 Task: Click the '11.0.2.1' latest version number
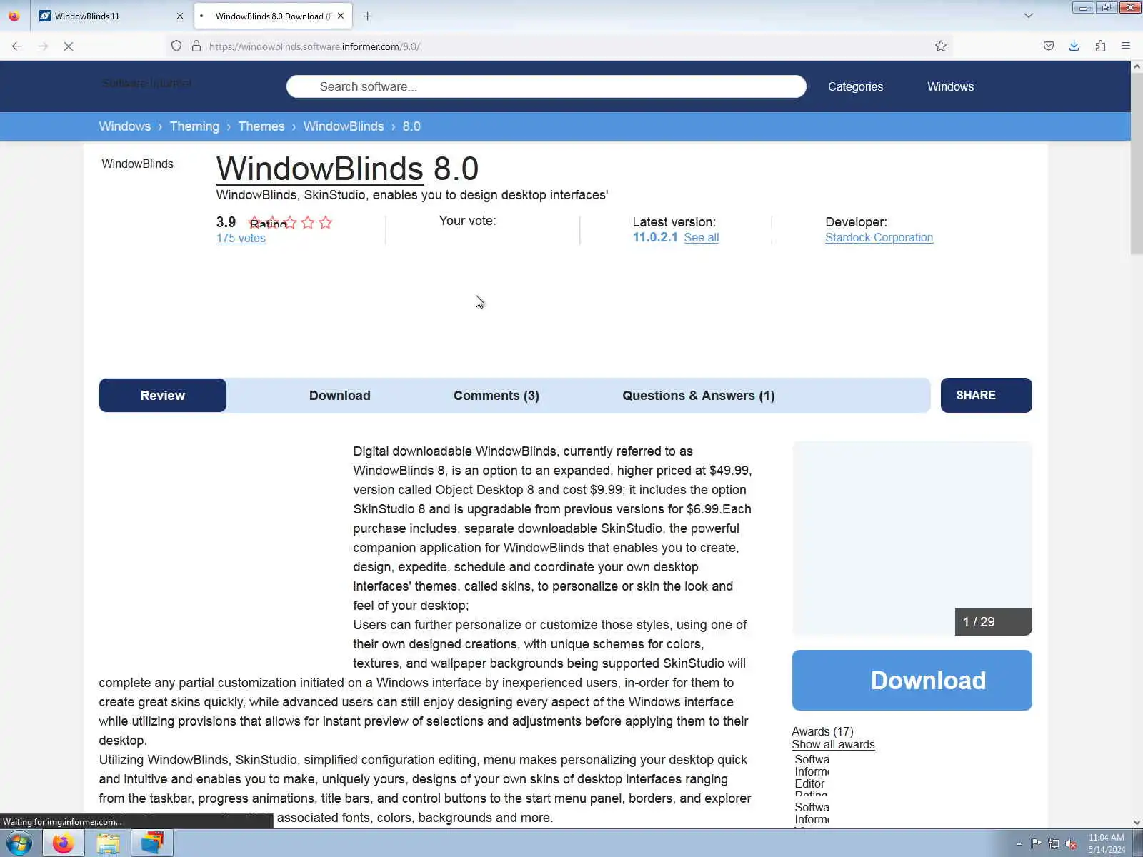point(655,237)
